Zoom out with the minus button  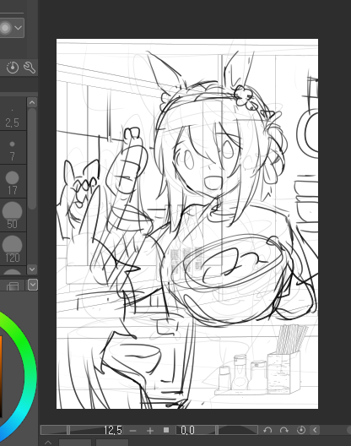[x=132, y=430]
